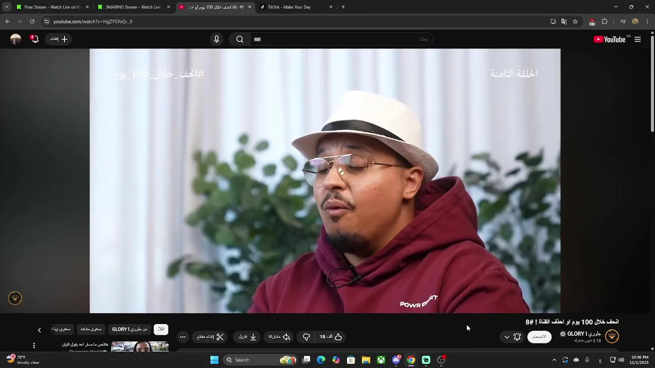Open a new browser tab
Screen dimensions: 655x368
click(343, 7)
